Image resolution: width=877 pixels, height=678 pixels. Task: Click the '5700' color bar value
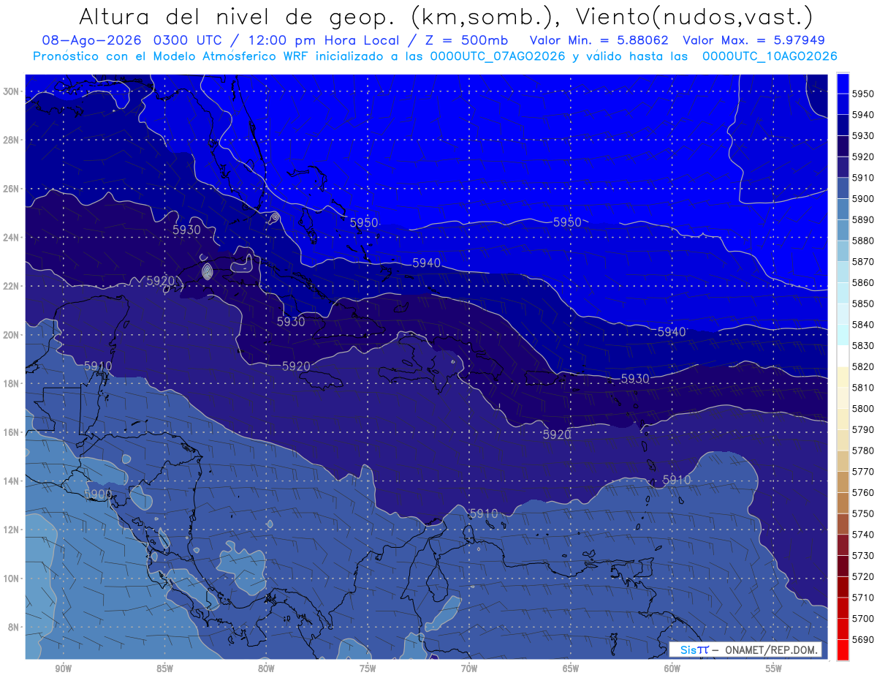865,618
